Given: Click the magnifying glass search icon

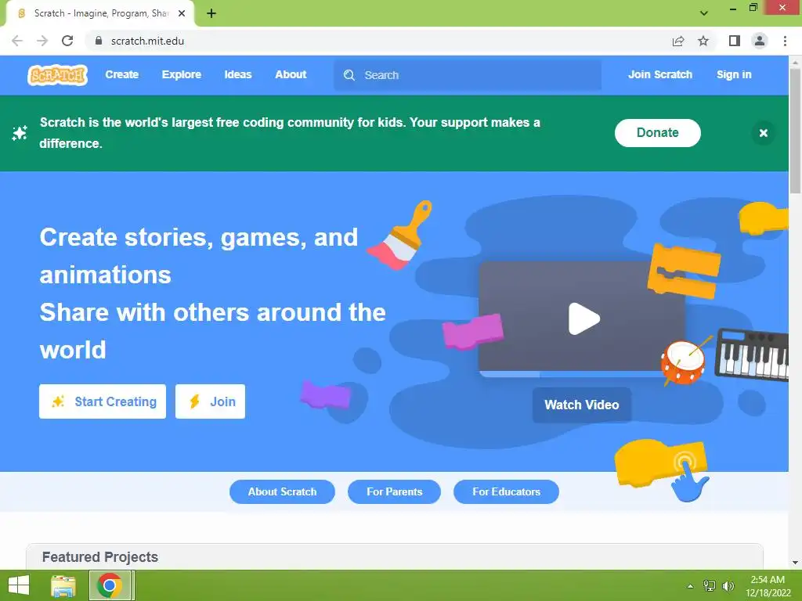Looking at the screenshot, I should click(349, 75).
